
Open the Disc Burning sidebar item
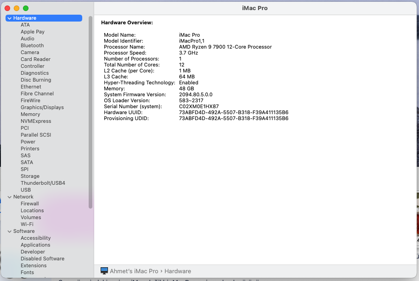pos(36,80)
